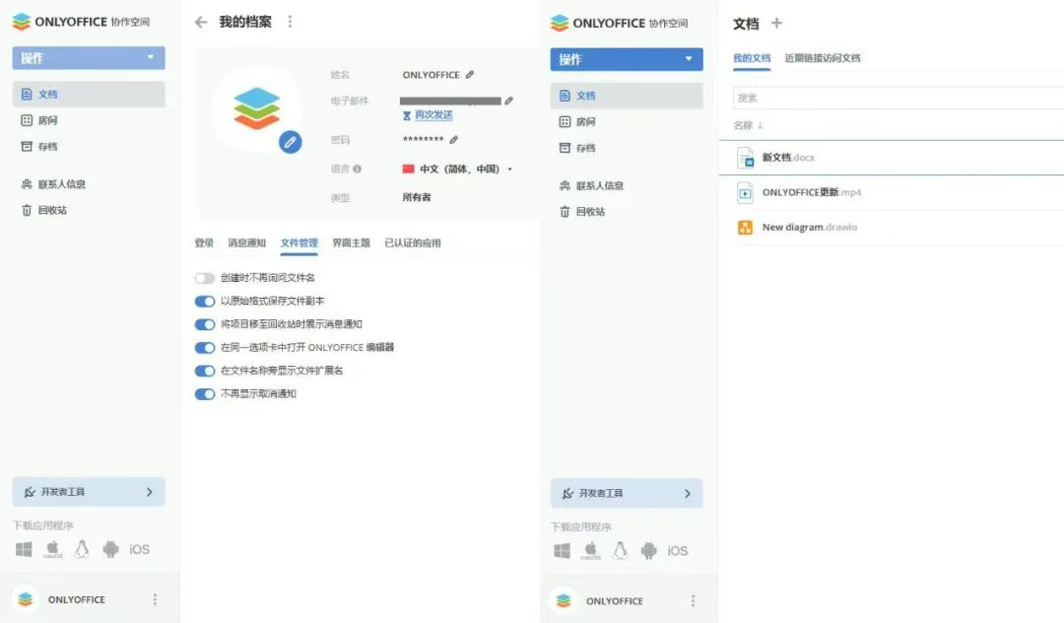Viewport: 1064px width, 623px height.
Task: Open the New diagram.drawio file icon
Action: tap(745, 228)
